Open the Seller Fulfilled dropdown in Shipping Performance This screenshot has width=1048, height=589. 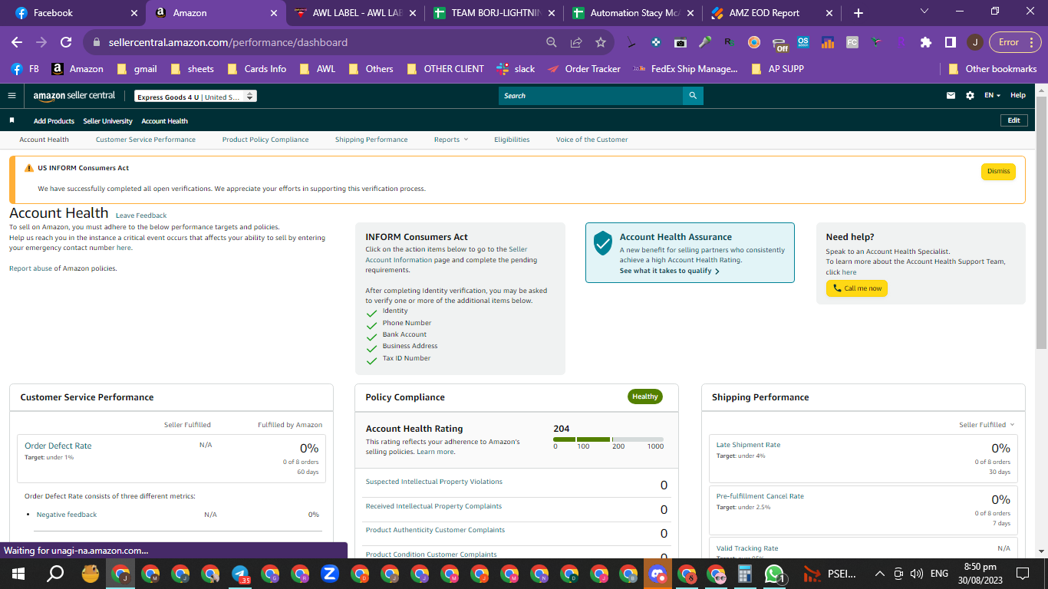[987, 425]
